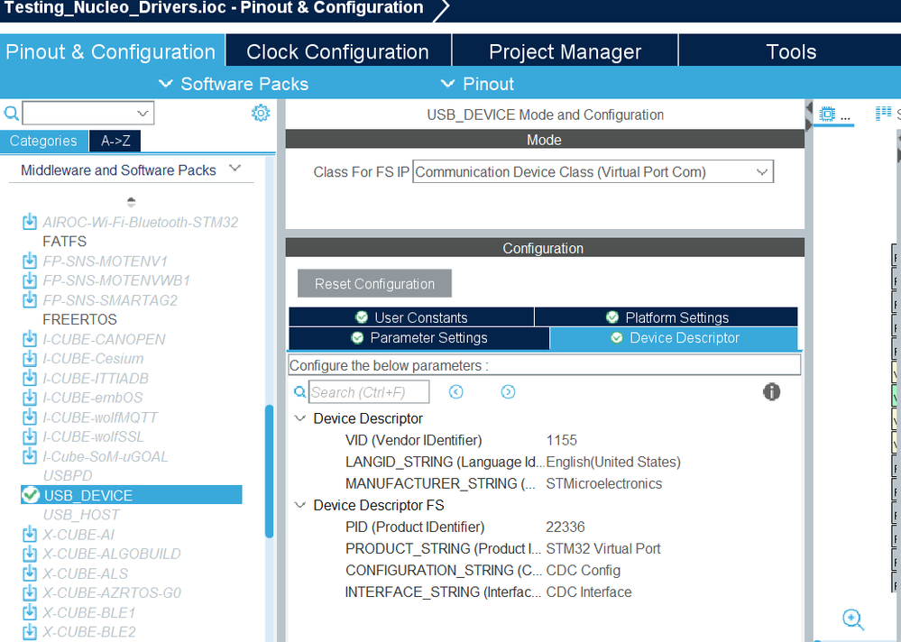This screenshot has height=642, width=901.
Task: Open the Class For FS IP dropdown
Action: click(x=593, y=171)
